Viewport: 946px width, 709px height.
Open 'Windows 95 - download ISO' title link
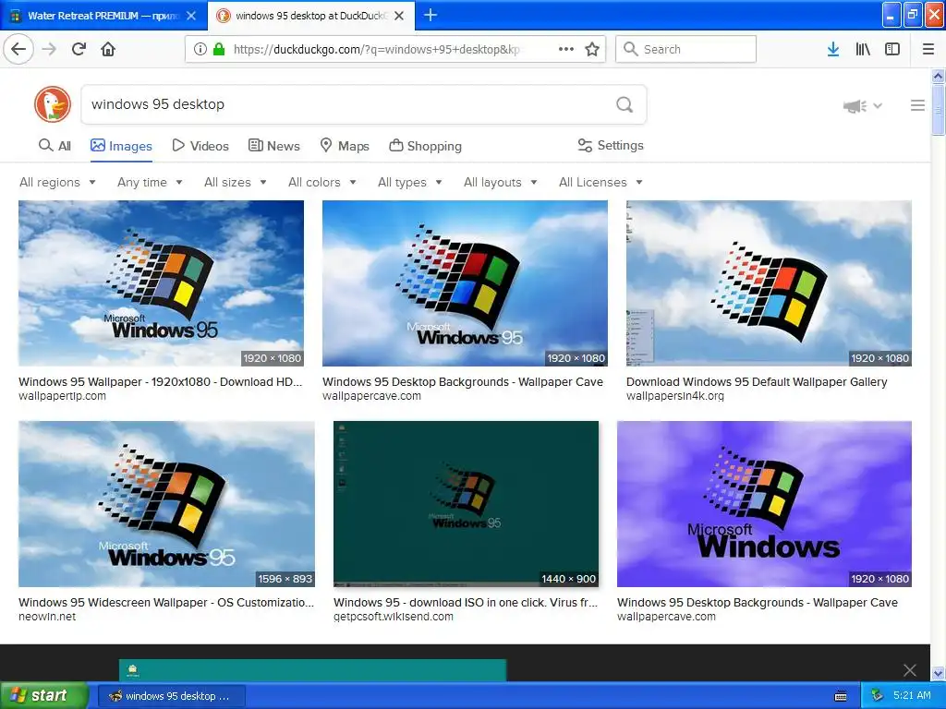(466, 602)
